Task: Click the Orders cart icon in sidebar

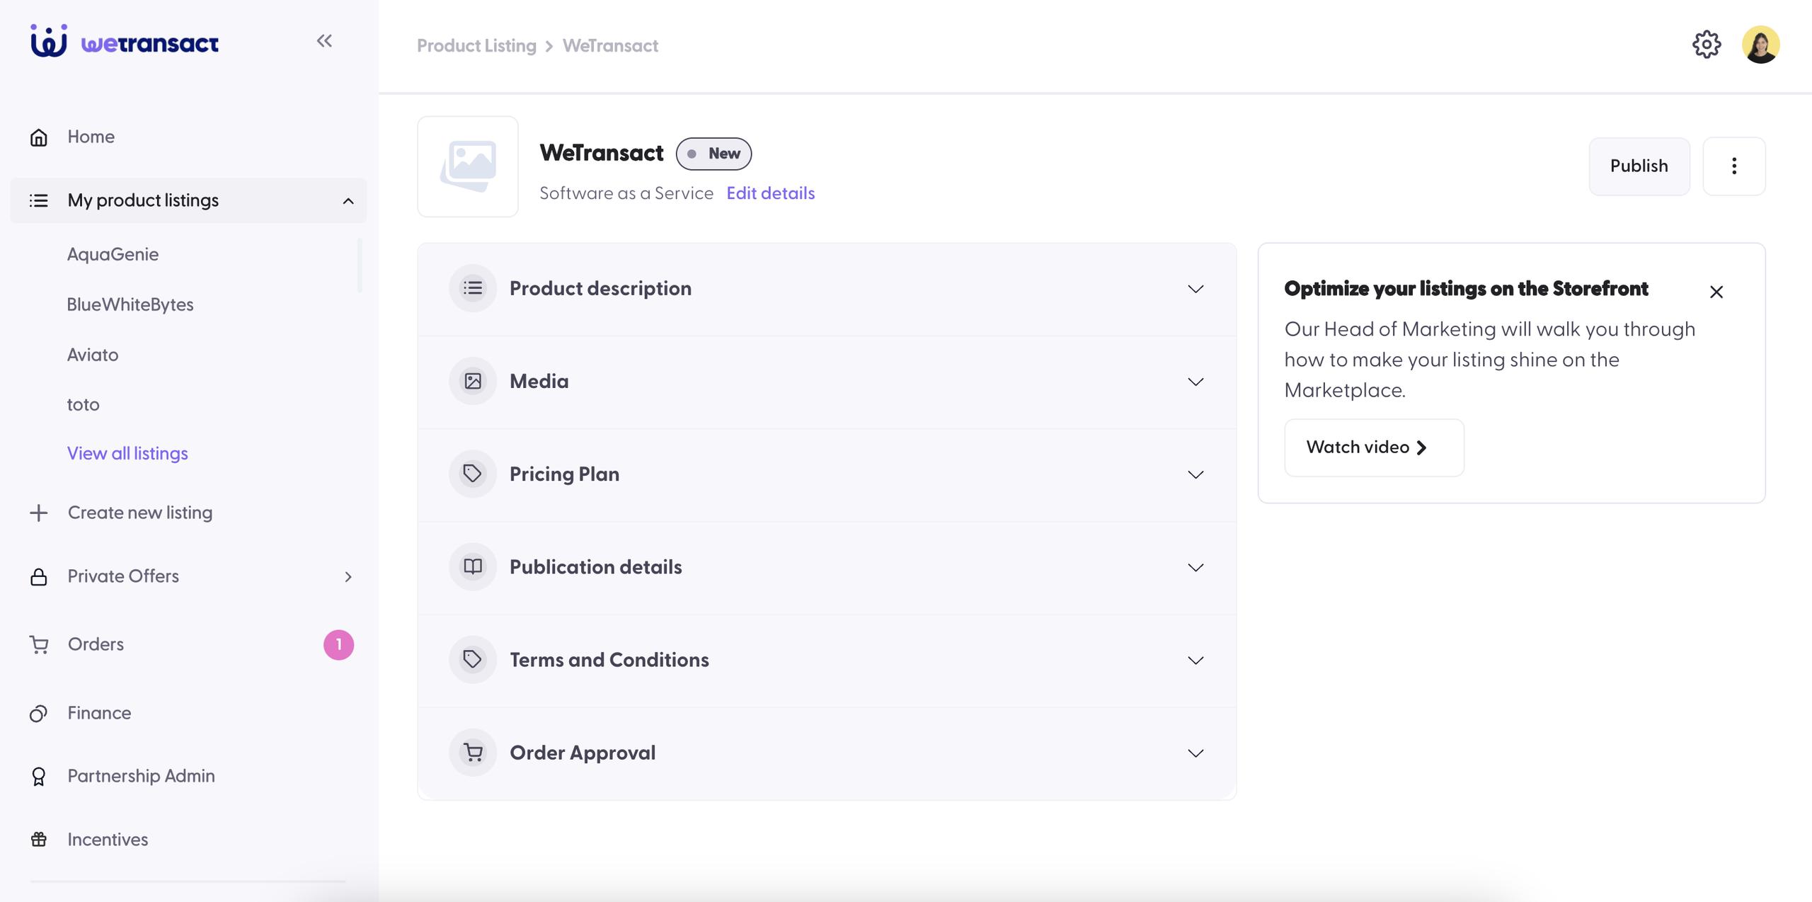Action: 39,644
